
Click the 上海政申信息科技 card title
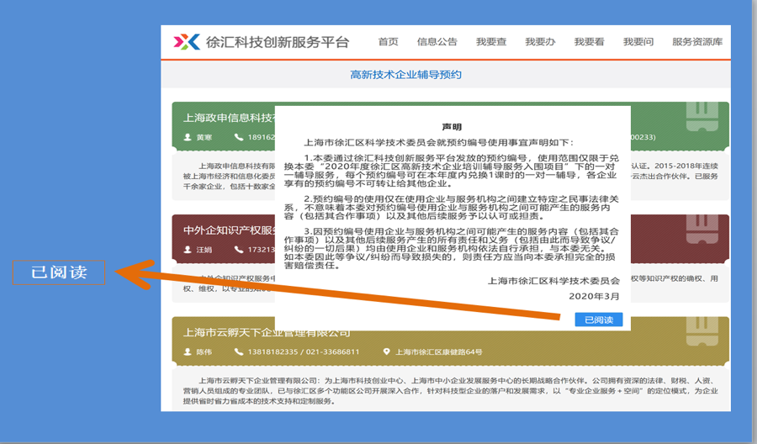tap(229, 118)
